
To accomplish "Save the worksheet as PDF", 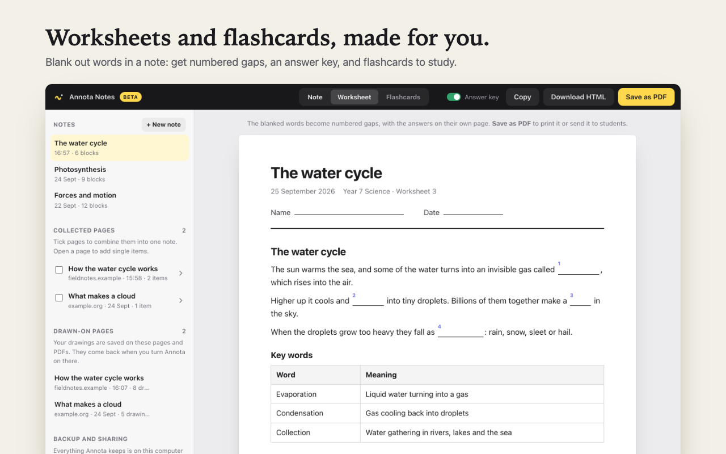I will pyautogui.click(x=646, y=97).
